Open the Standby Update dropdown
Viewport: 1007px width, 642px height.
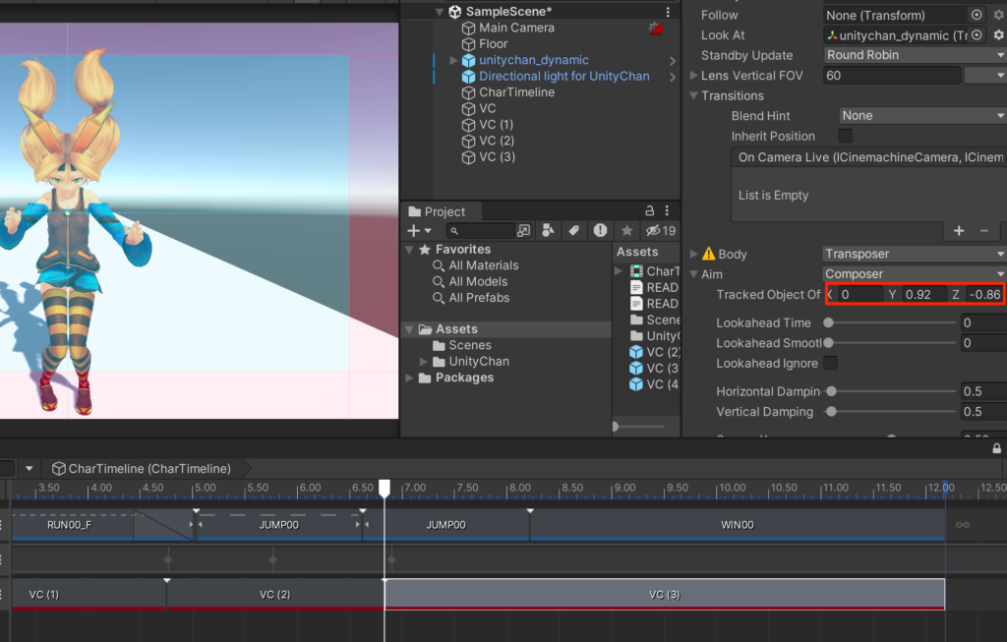[x=916, y=55]
